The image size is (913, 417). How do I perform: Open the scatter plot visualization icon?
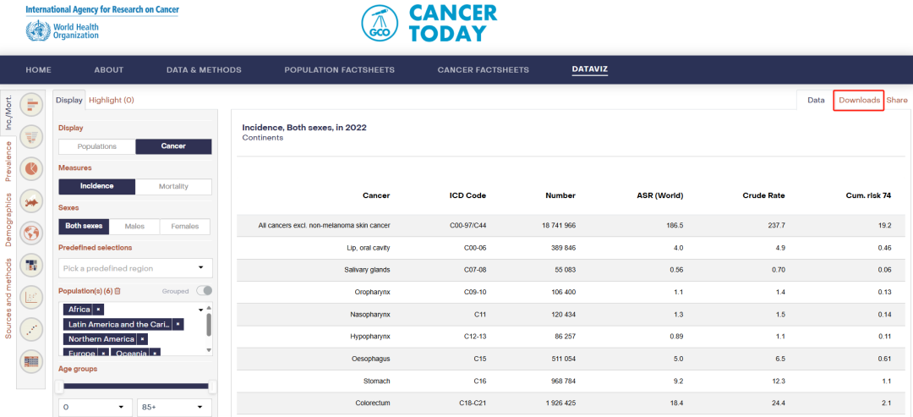click(31, 298)
